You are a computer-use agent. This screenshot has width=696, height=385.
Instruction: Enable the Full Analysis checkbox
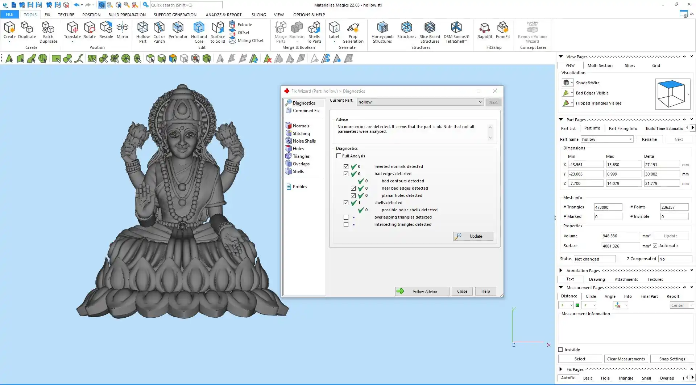[339, 156]
